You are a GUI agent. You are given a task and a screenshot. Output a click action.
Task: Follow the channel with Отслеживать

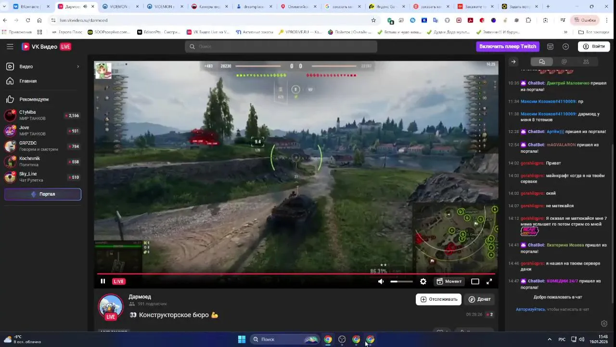click(438, 299)
